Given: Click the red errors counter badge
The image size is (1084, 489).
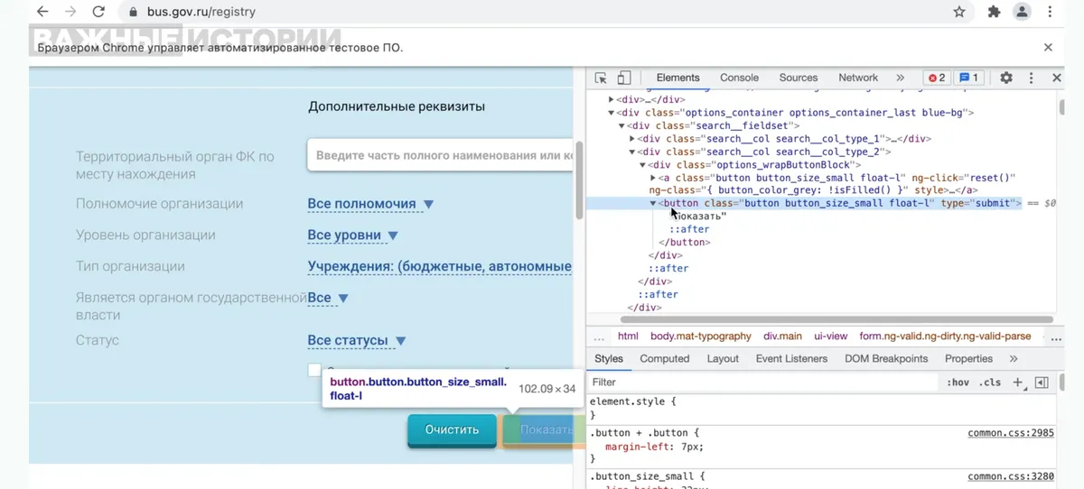Looking at the screenshot, I should point(937,78).
